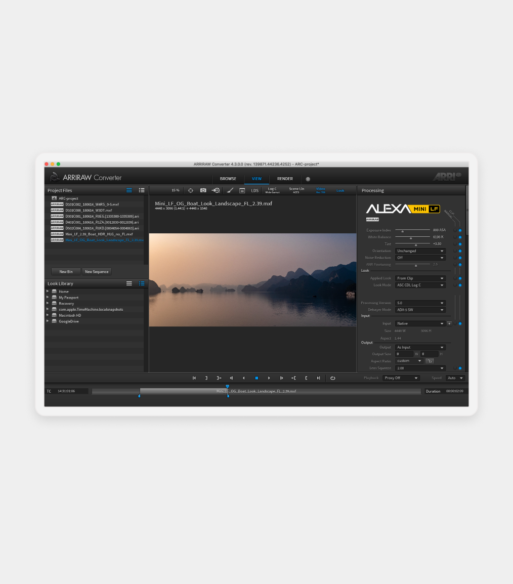Viewport: 513px width, 584px height.
Task: Toggle Orientation blue clip radio dot
Action: pyautogui.click(x=460, y=251)
